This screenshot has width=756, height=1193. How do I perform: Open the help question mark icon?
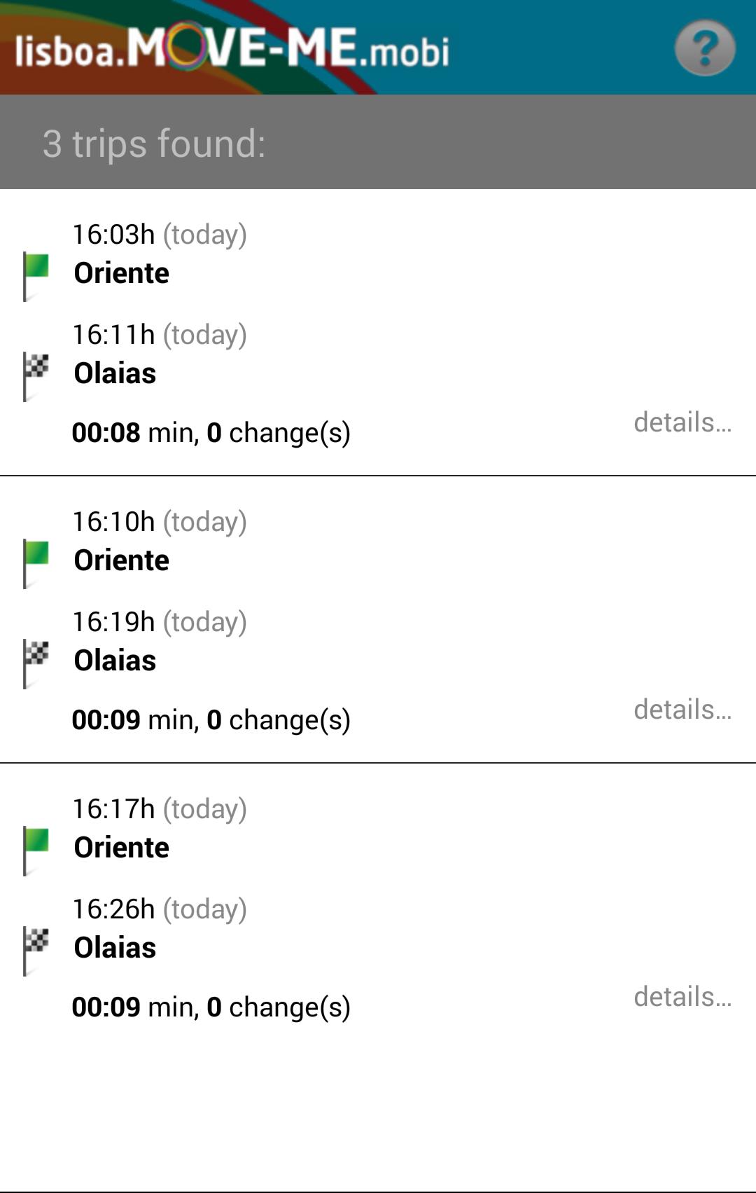(704, 48)
